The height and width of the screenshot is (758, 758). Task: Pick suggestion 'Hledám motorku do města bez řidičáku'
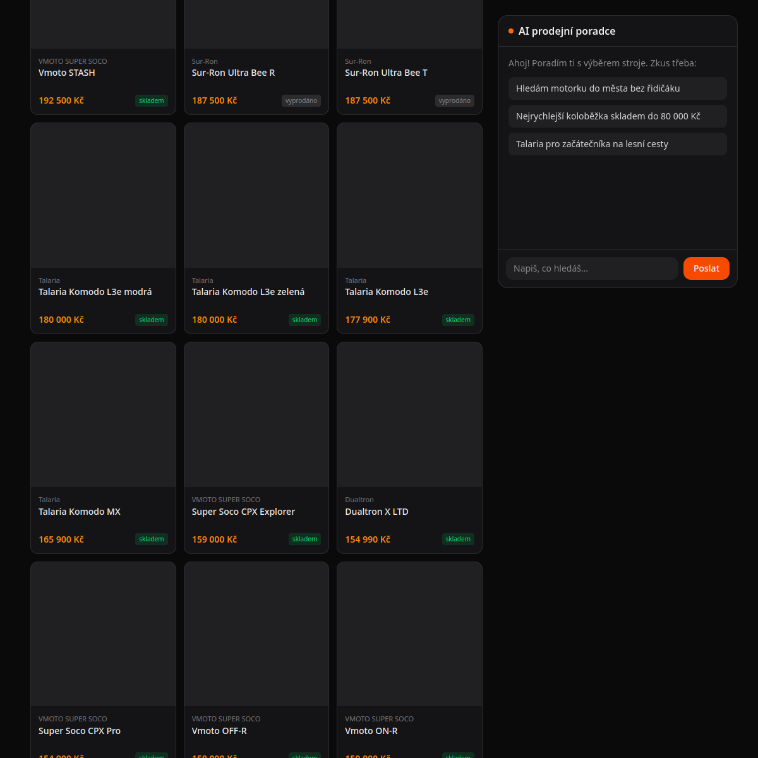click(x=618, y=88)
